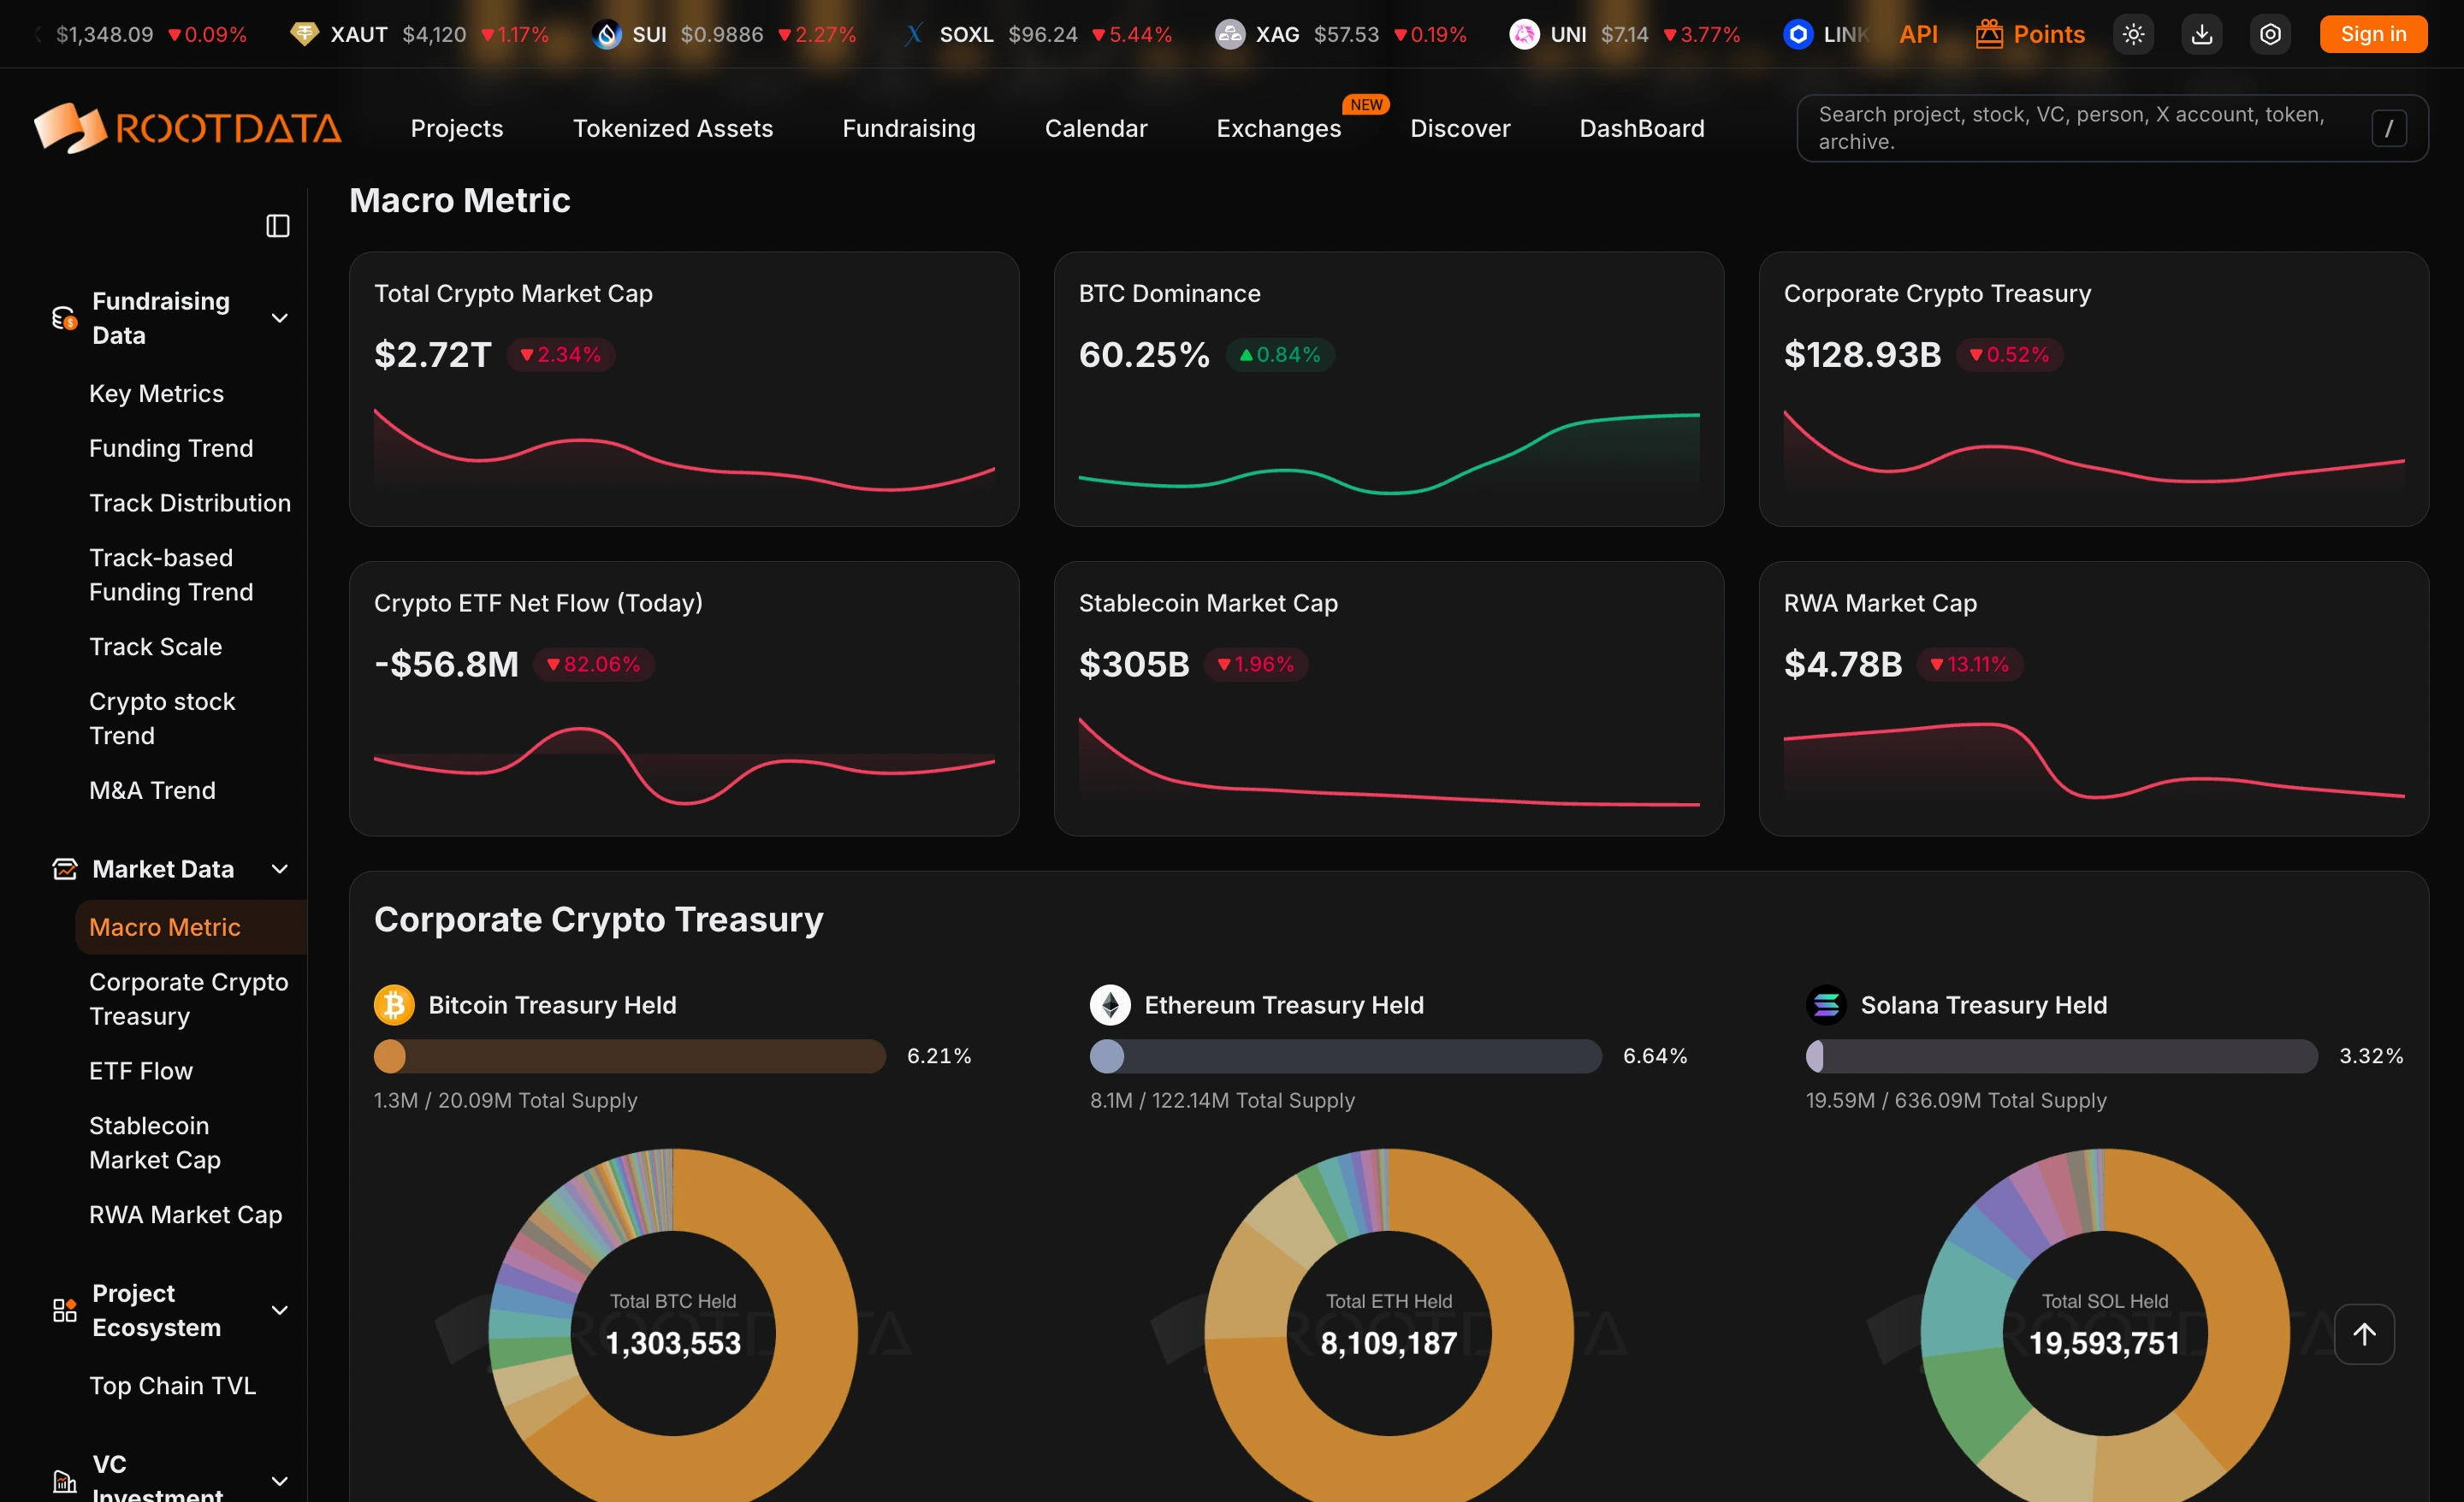Viewport: 2464px width, 1502px height.
Task: Open the Projects nav menu
Action: point(457,128)
